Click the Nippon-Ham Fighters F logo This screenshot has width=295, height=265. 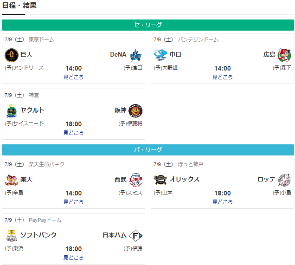[x=135, y=236]
